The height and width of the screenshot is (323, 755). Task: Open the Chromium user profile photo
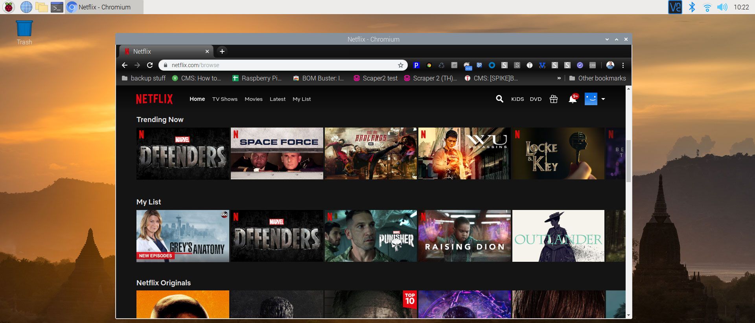610,65
